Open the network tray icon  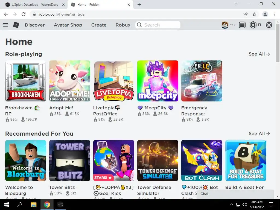pos(238,205)
